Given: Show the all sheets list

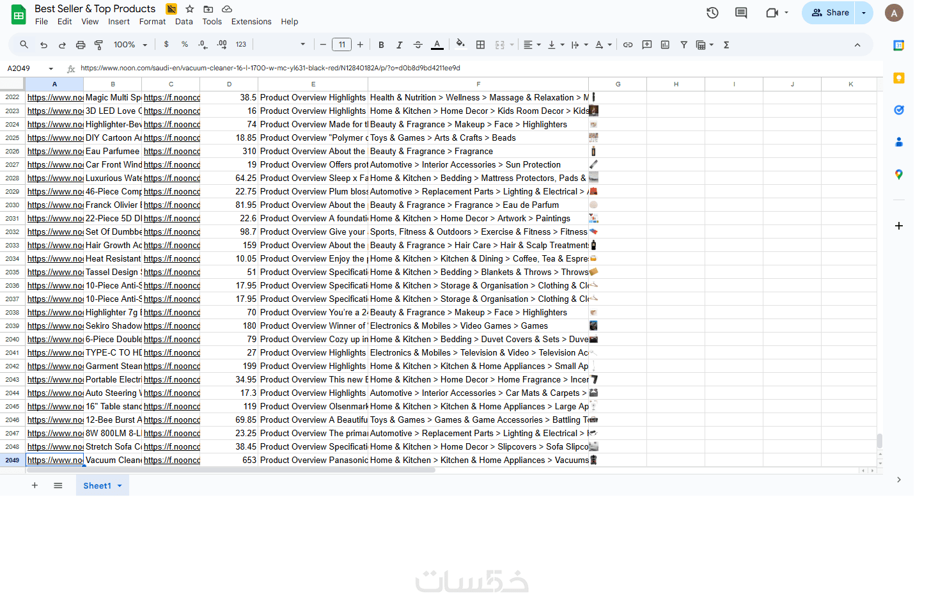Looking at the screenshot, I should coord(58,485).
